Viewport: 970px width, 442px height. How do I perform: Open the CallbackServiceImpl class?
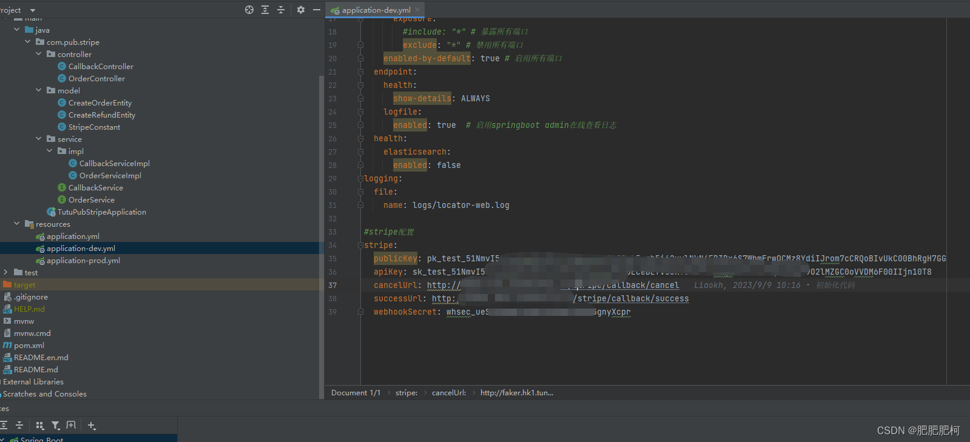[114, 163]
